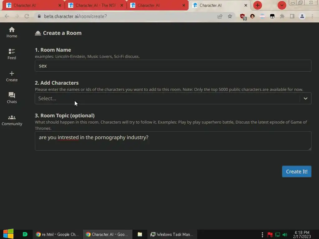Click the Create a Room heading
The image size is (319, 239).
pos(62,33)
